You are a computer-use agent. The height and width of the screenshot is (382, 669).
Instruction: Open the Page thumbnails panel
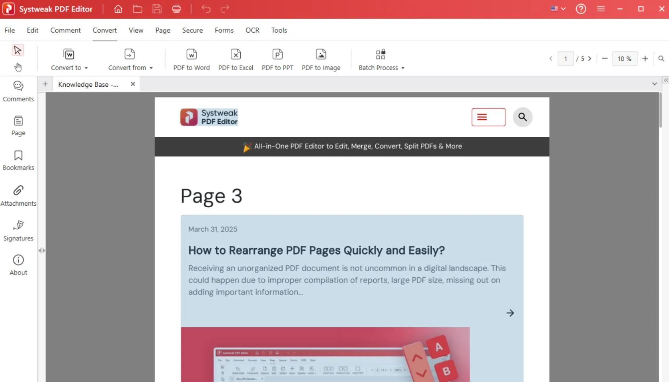tap(18, 125)
